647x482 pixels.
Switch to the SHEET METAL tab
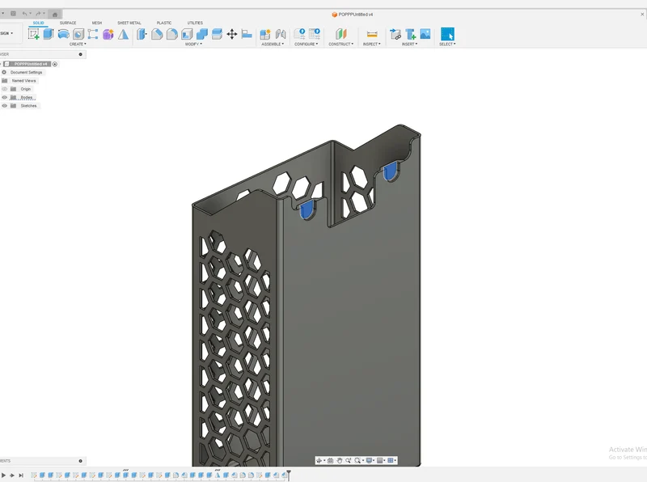[x=129, y=23]
